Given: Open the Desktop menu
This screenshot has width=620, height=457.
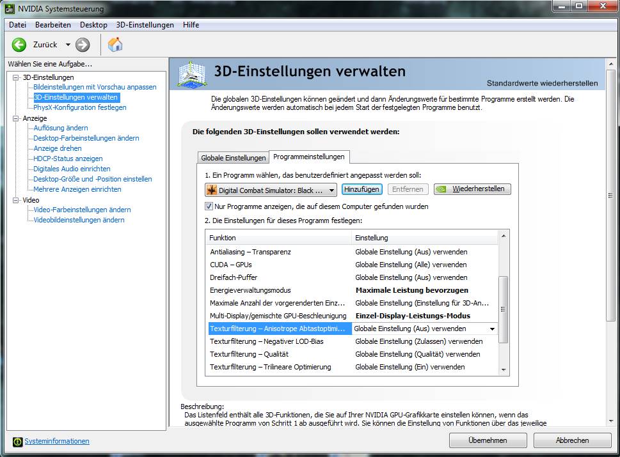Looking at the screenshot, I should [93, 25].
